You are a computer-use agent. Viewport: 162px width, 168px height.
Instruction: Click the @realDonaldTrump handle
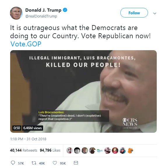[41, 16]
